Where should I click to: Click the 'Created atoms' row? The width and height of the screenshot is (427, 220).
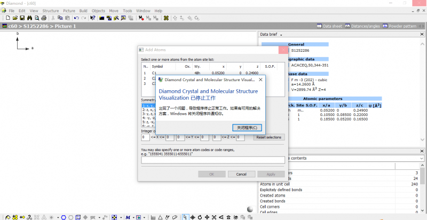(x=340, y=195)
